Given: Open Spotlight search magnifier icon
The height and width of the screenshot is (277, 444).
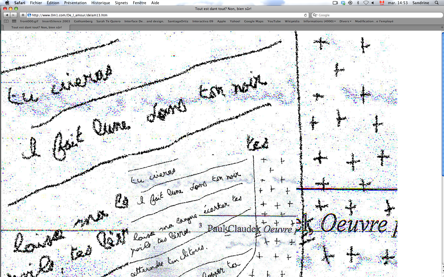Looking at the screenshot, I should point(437,3).
